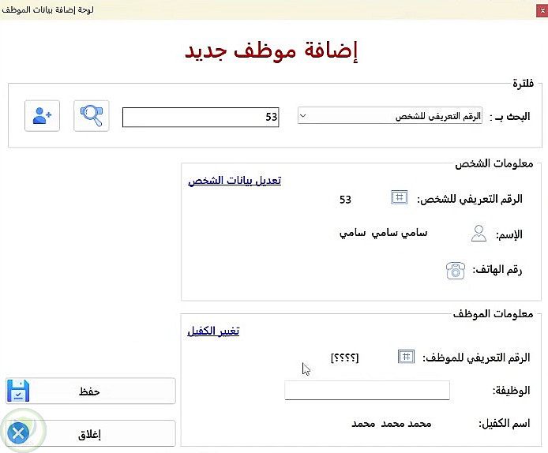Click dropdown arrow of الرقم التعريفي للشخص combo
The image size is (548, 453).
tap(303, 115)
